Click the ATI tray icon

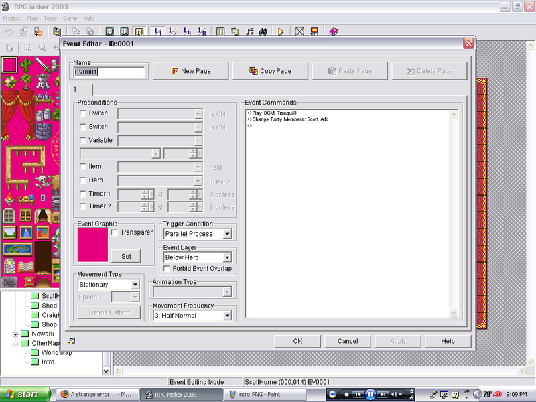click(x=497, y=395)
